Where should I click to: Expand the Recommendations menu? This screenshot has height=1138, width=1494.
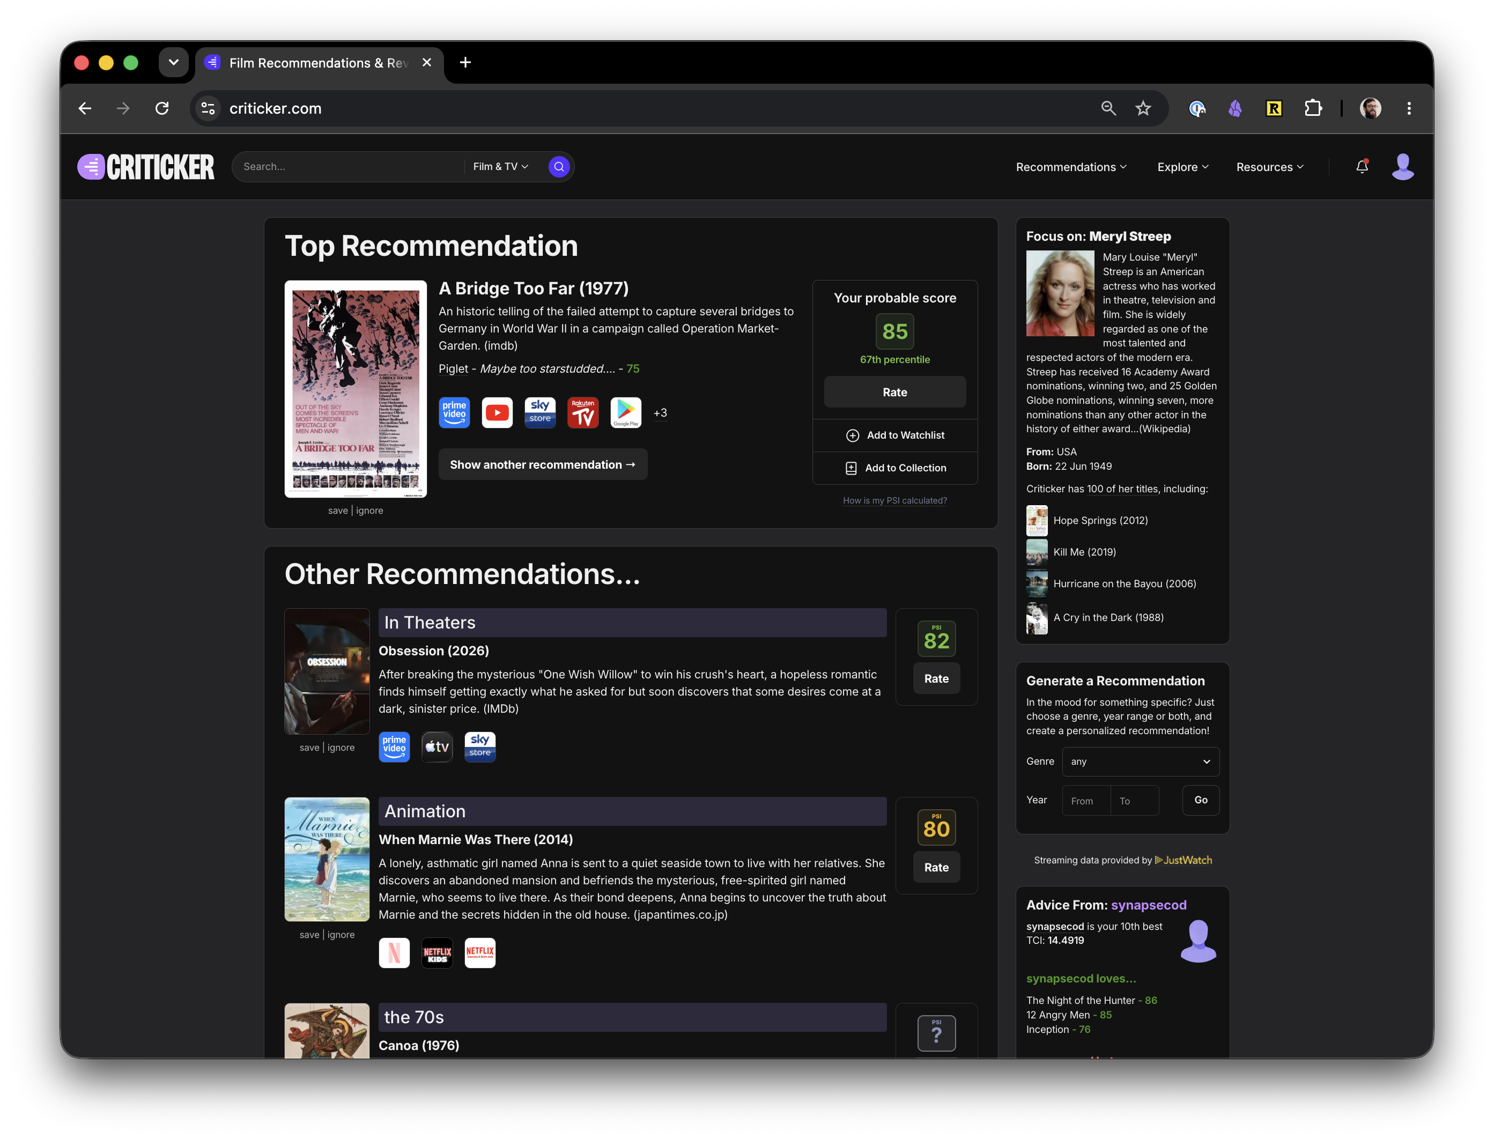click(x=1071, y=167)
